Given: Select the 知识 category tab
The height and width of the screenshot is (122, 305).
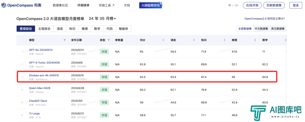Looking at the screenshot, I should pos(72,29).
